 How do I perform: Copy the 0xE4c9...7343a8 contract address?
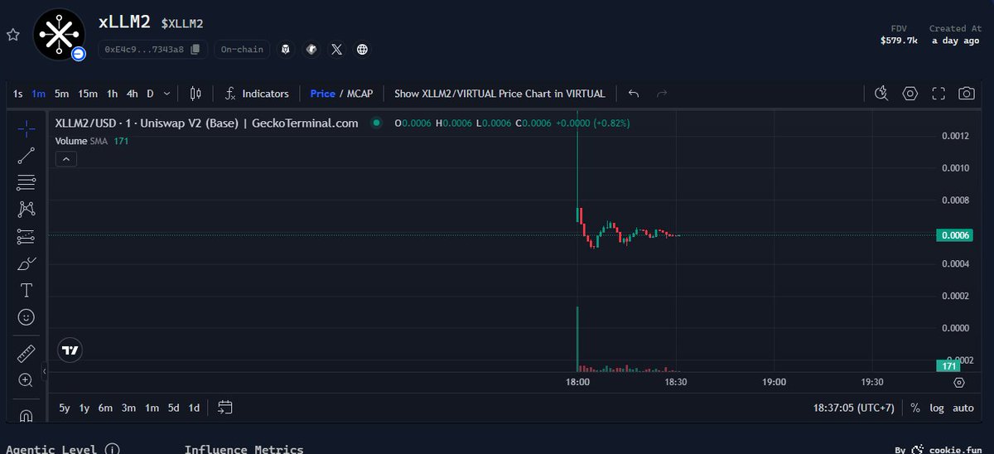point(195,50)
